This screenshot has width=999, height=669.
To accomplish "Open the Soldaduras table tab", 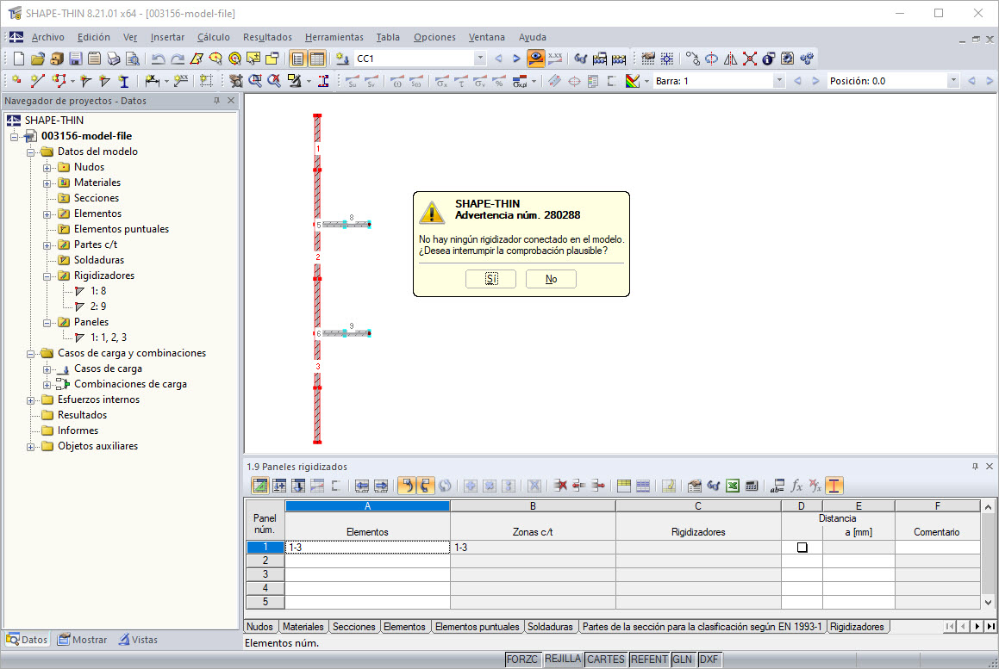I will click(x=550, y=627).
